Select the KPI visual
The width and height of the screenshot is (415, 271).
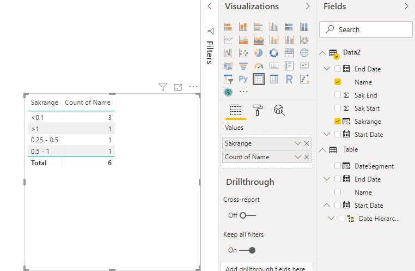click(304, 66)
